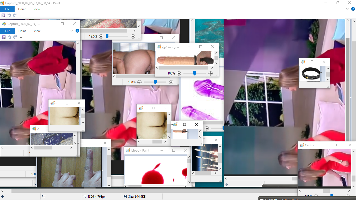The height and width of the screenshot is (200, 356).
Task: Click the Paint icon in the blood window title
Action: [x=128, y=151]
